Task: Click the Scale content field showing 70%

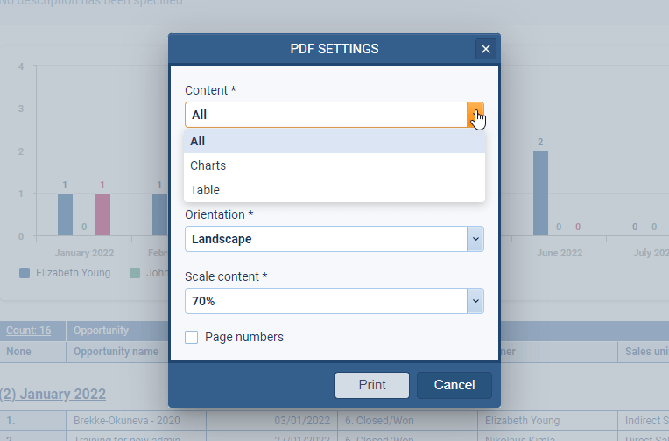Action: coord(326,301)
